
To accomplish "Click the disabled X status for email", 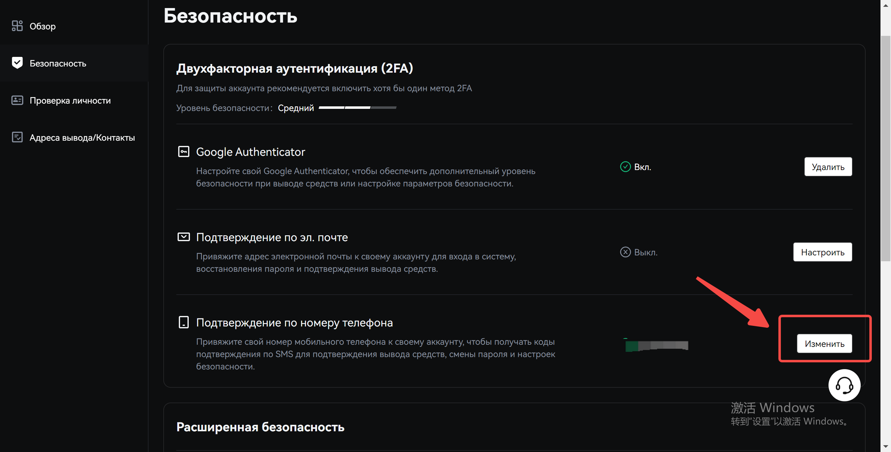I will coord(625,252).
